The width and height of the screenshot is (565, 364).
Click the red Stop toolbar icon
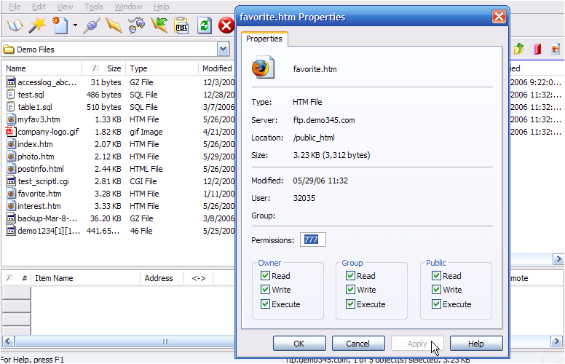tap(226, 26)
